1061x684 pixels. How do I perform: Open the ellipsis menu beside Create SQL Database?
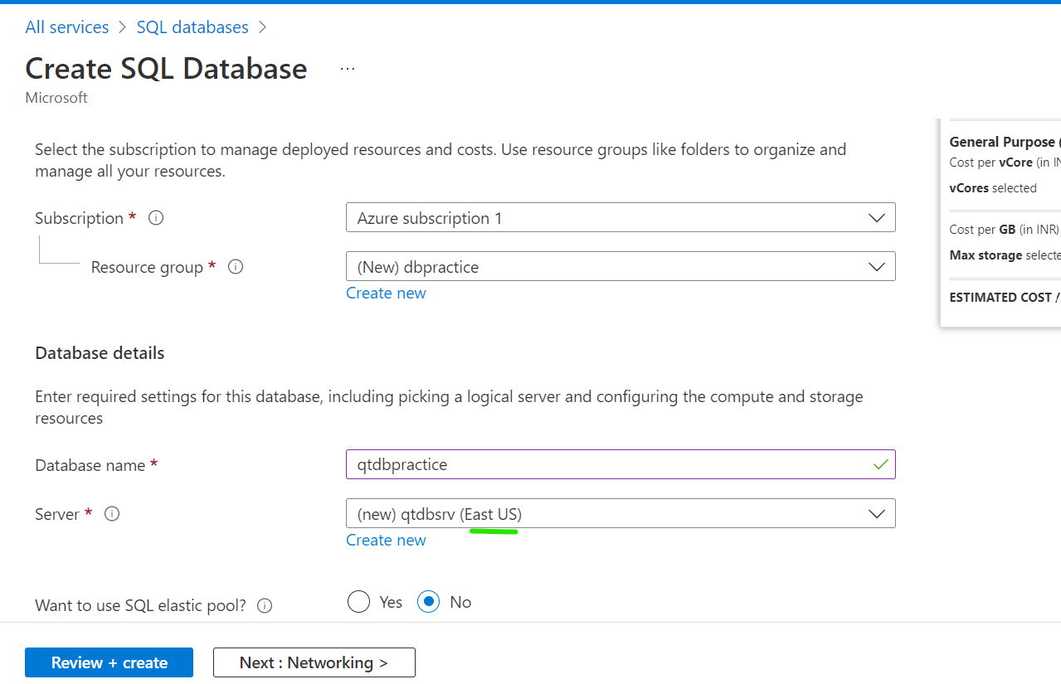pos(348,69)
